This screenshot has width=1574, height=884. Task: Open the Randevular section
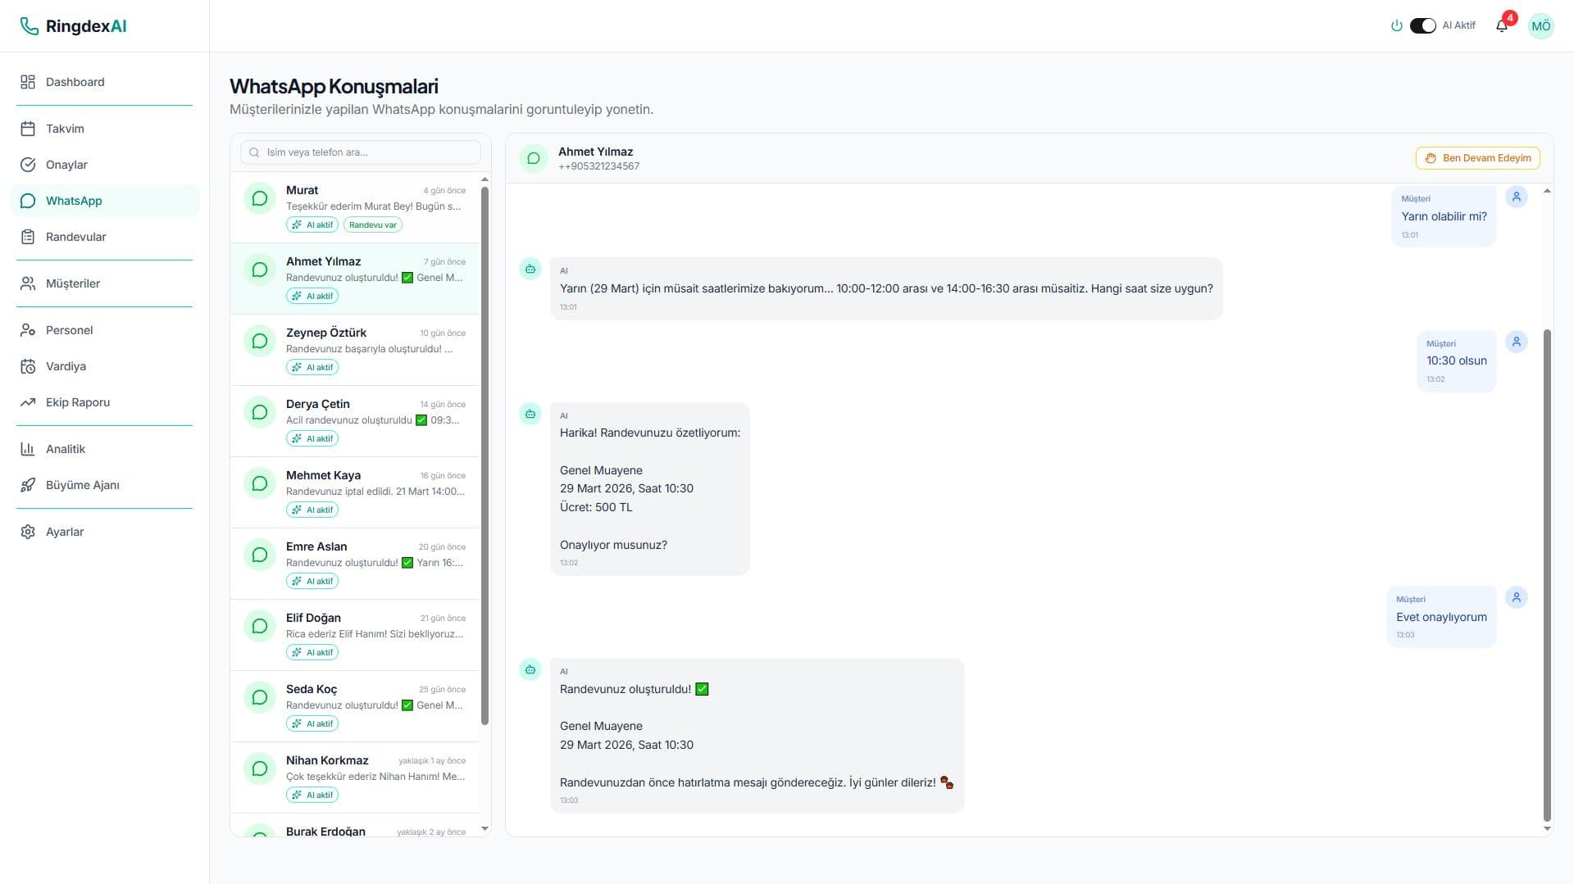[105, 237]
